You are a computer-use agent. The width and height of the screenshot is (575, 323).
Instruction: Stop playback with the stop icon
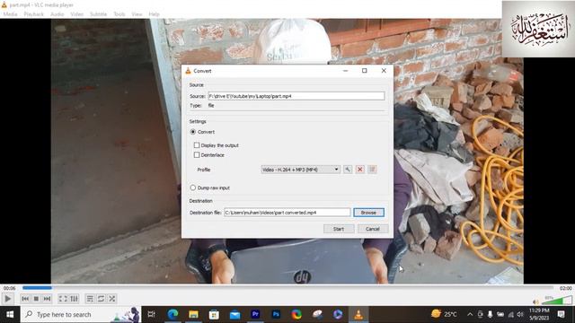(x=36, y=299)
